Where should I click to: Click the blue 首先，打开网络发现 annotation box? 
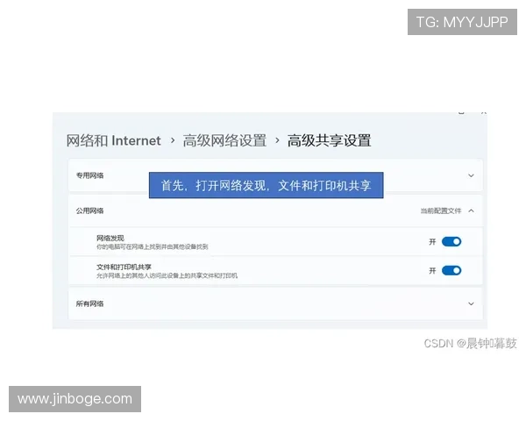click(266, 185)
